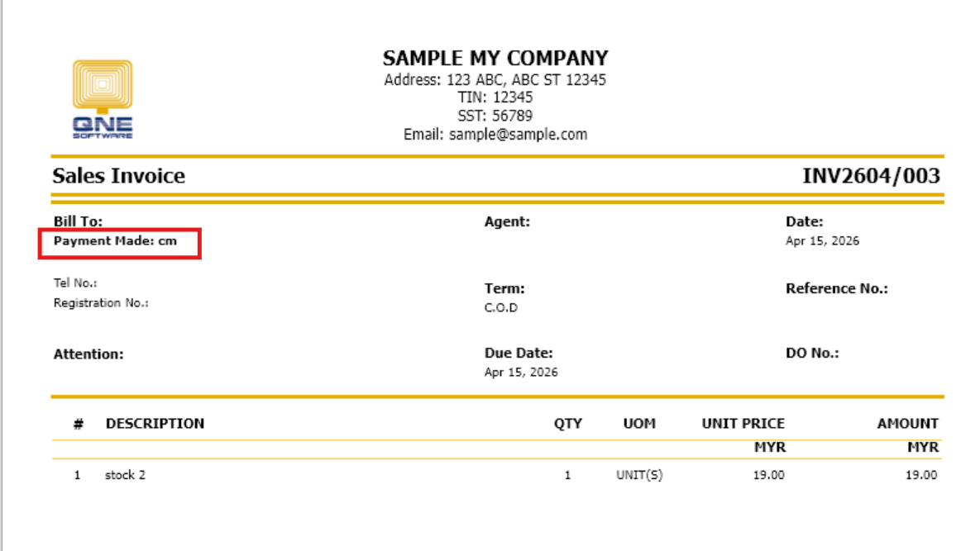The image size is (980, 551).
Task: Click the DESCRIPTION column header
Action: [x=155, y=424]
